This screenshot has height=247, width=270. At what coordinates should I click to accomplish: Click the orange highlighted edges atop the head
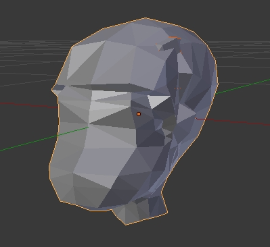[175, 38]
